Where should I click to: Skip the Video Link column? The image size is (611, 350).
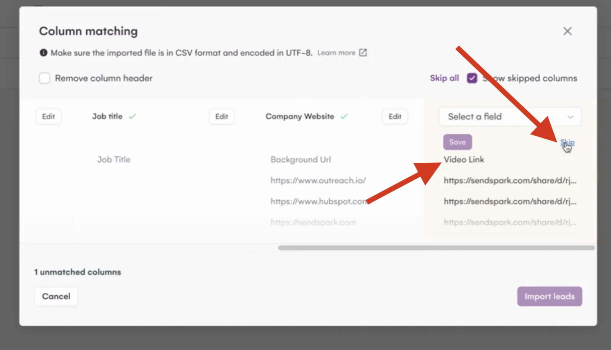point(567,143)
